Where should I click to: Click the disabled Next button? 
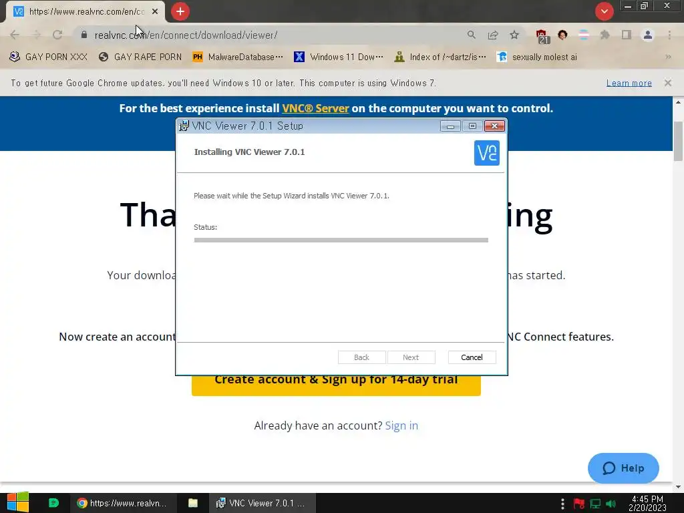tap(411, 357)
